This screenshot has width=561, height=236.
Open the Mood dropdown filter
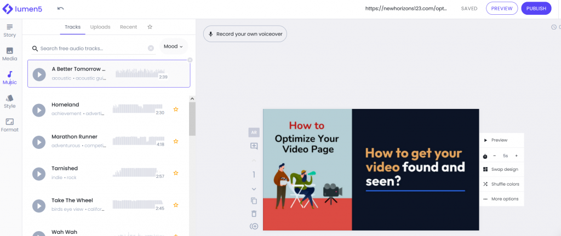(x=174, y=47)
